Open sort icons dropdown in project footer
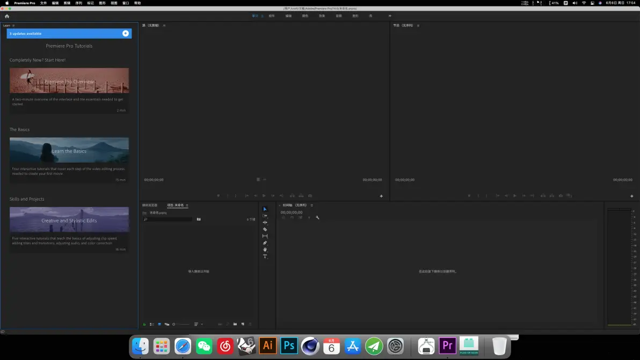Image resolution: width=640 pixels, height=360 pixels. 199,324
